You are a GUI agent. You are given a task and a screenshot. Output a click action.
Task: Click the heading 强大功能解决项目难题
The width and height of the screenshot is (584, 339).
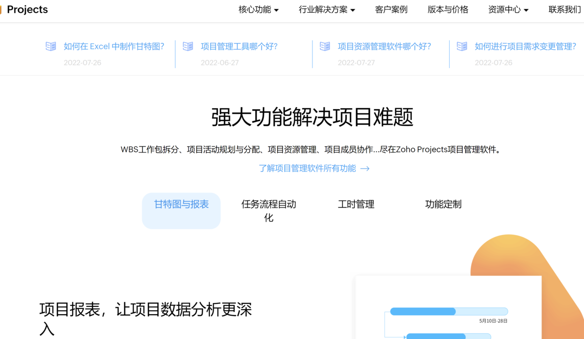[312, 117]
